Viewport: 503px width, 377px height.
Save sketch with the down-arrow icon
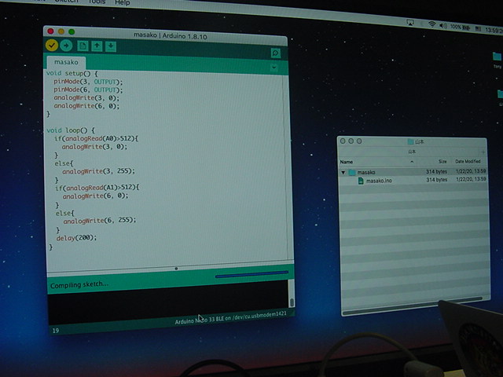111,47
